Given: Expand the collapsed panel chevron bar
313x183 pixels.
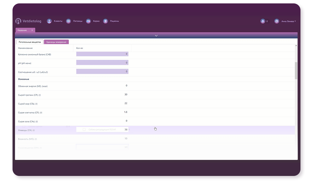Looking at the screenshot, I should [x=156, y=36].
